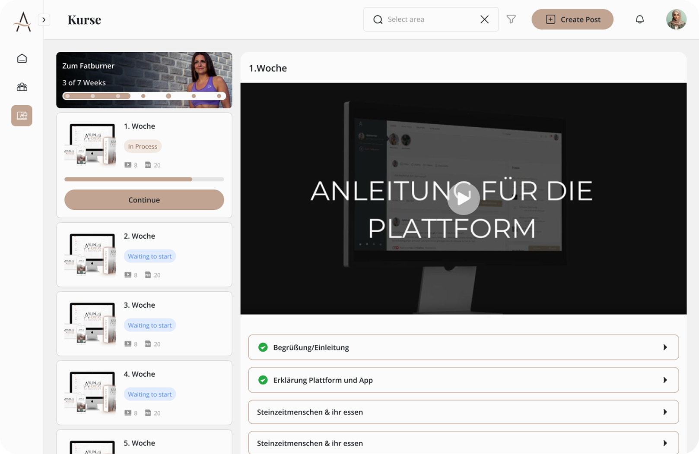Click the 3 of 7 Weeks label
The height and width of the screenshot is (454, 699).
[84, 83]
